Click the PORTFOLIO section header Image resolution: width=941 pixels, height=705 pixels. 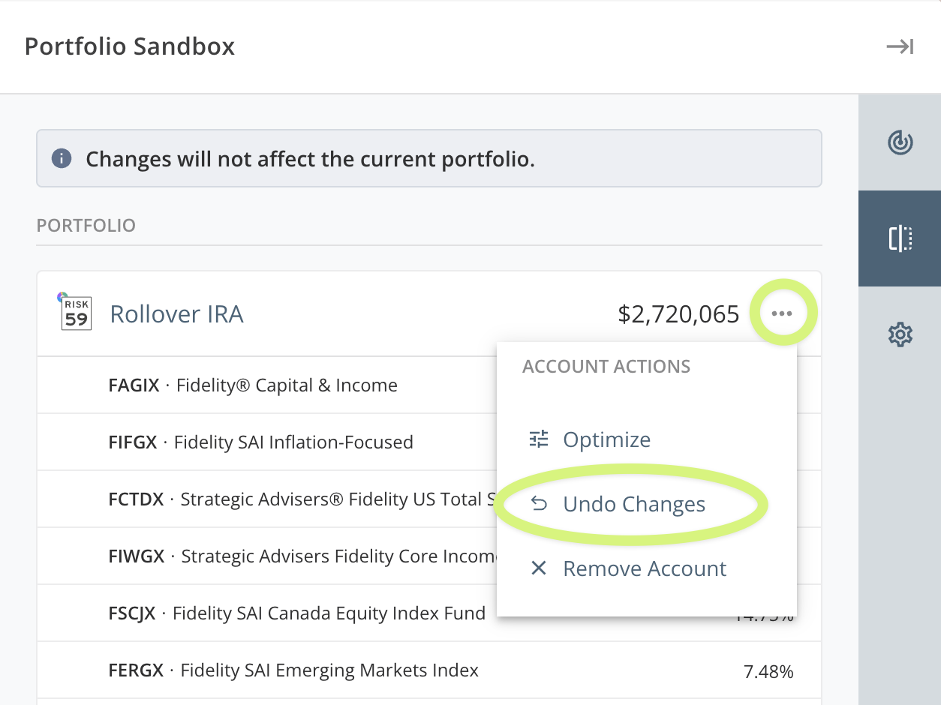[86, 225]
